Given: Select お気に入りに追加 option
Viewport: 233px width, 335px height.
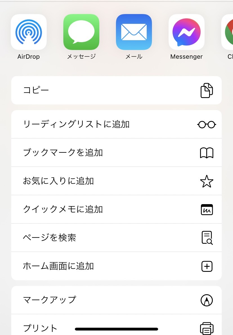Looking at the screenshot, I should click(116, 181).
